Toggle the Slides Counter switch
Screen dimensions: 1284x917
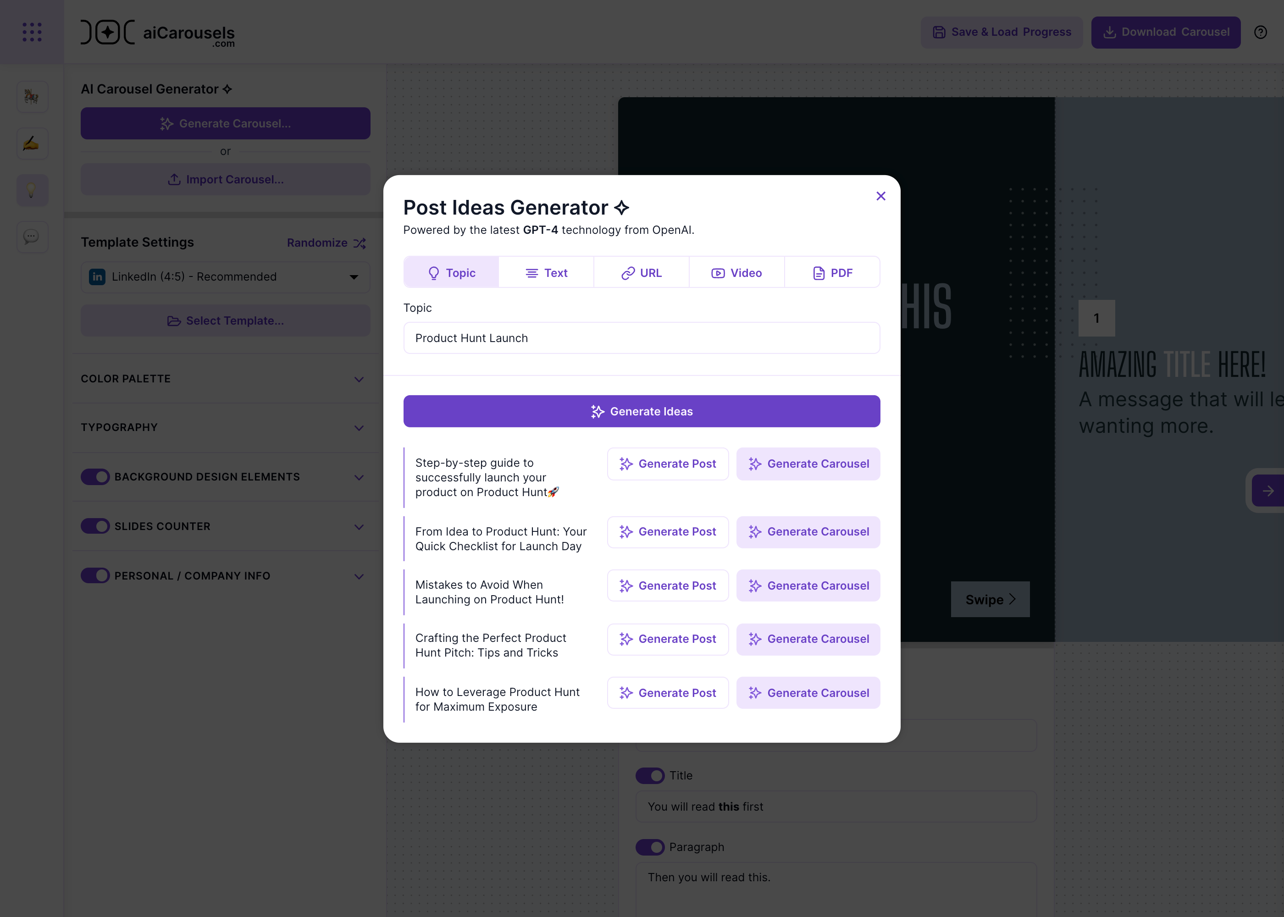[95, 526]
